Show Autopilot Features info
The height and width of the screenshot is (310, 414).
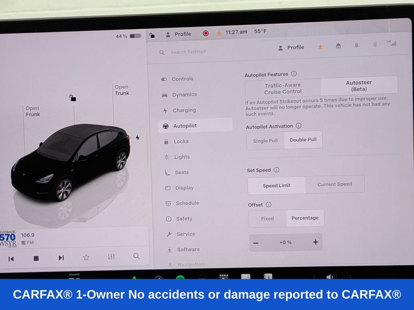294,74
